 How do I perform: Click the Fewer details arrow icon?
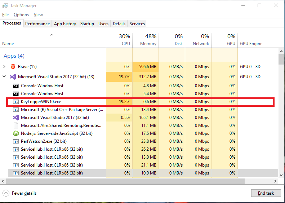pos(6,193)
